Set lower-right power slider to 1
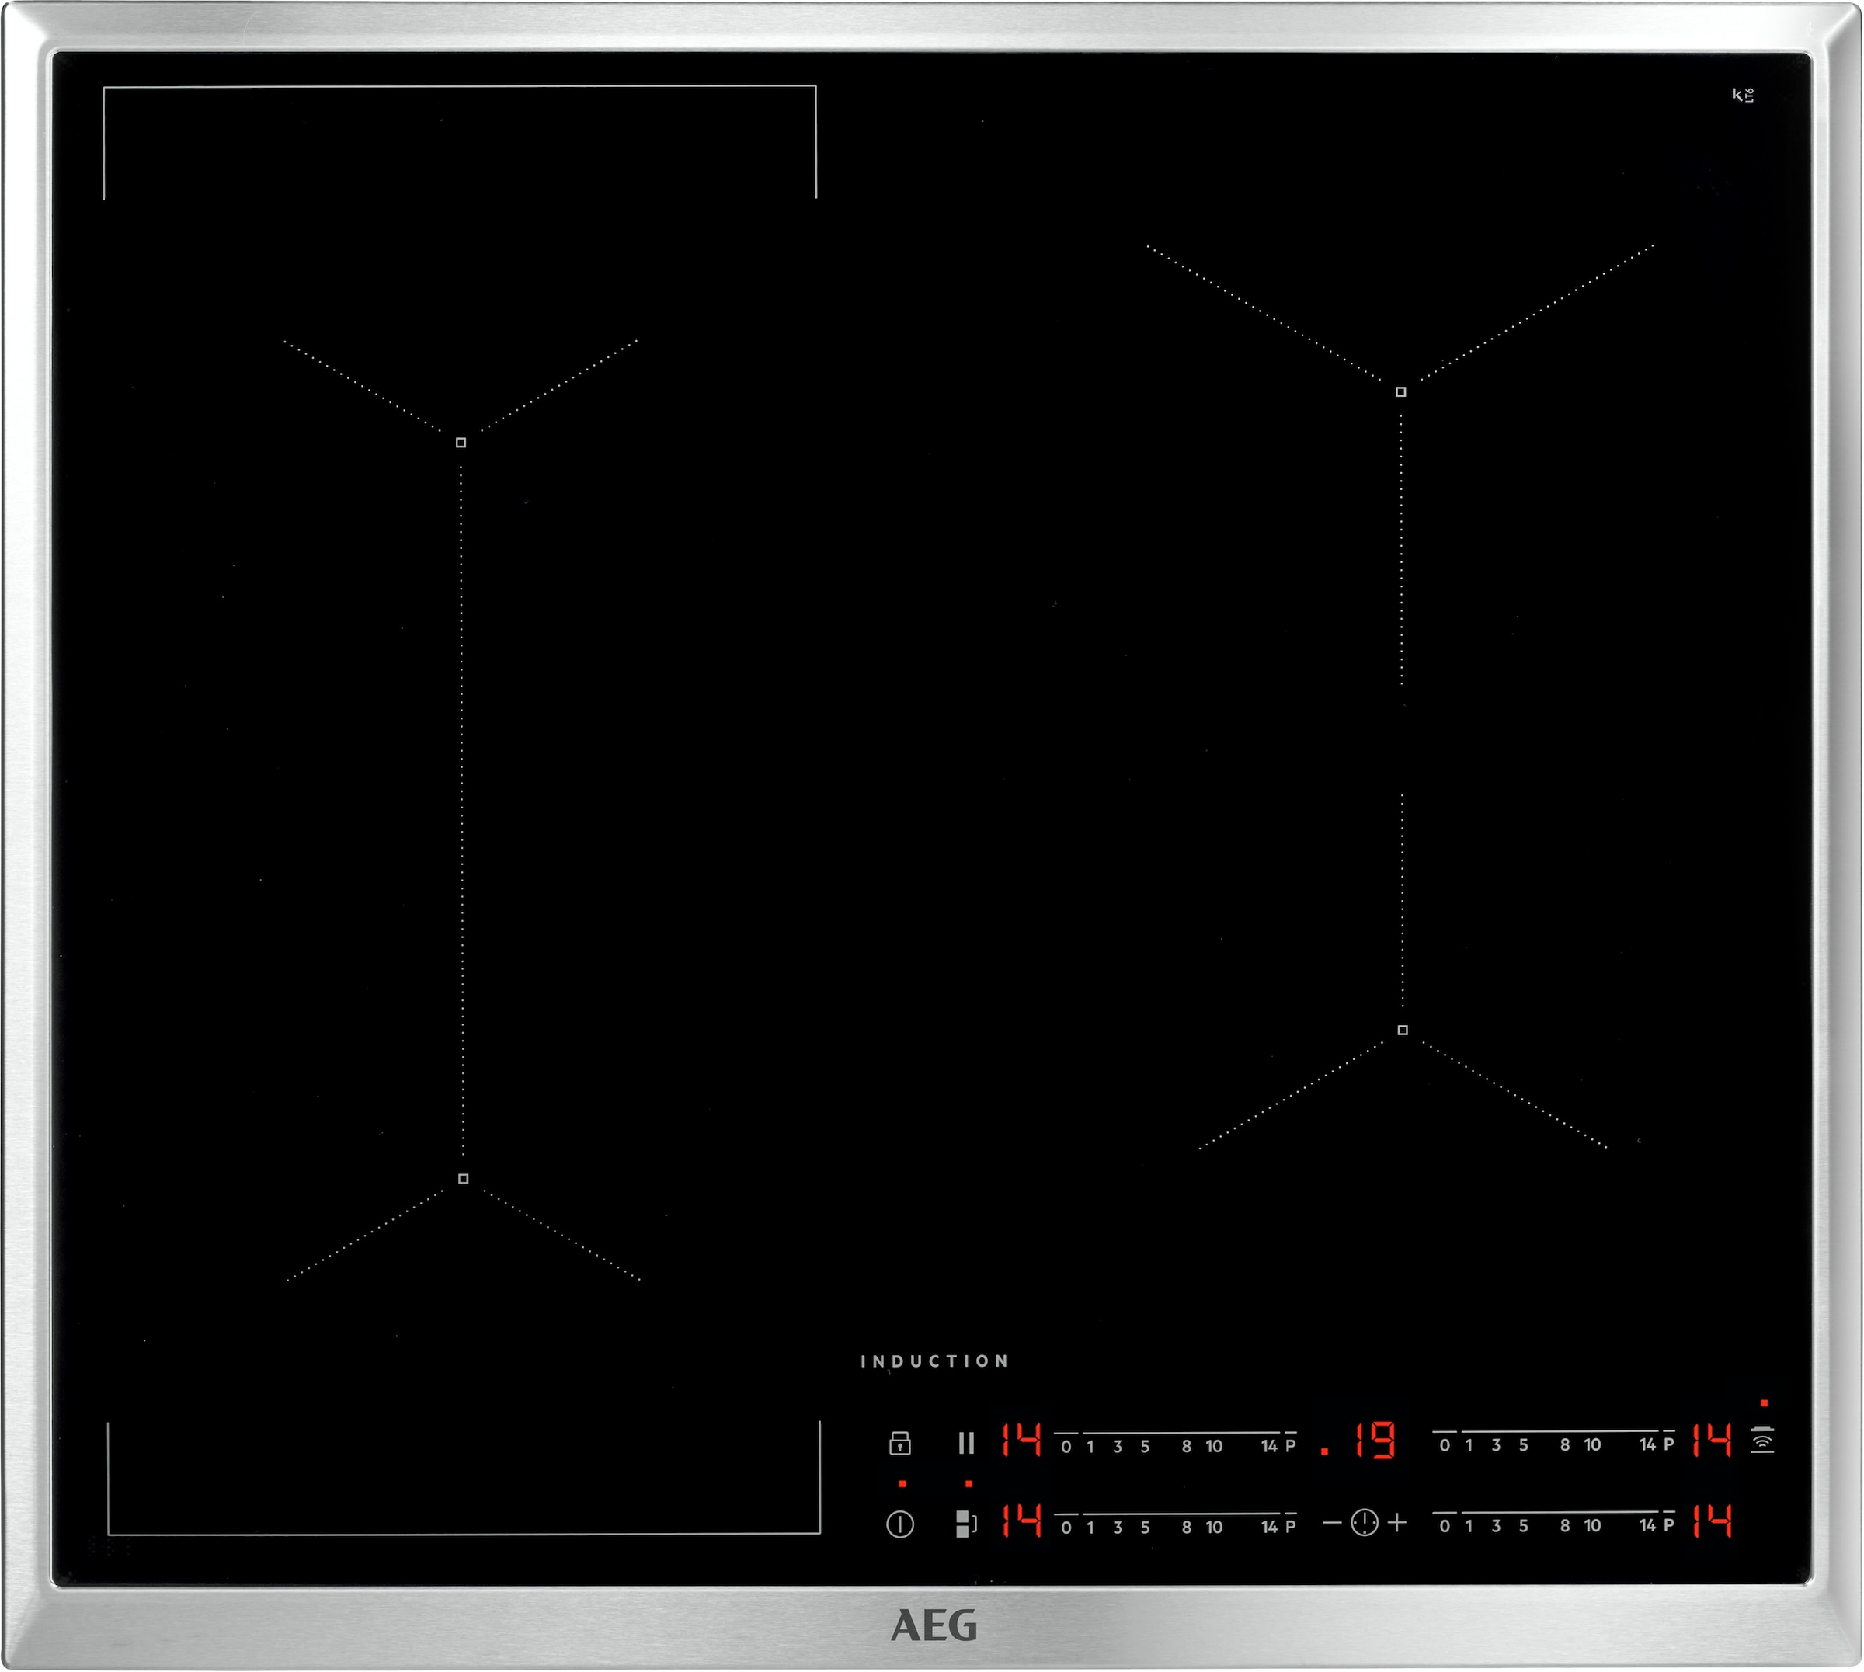This screenshot has width=1864, height=1672. coord(1469,1526)
